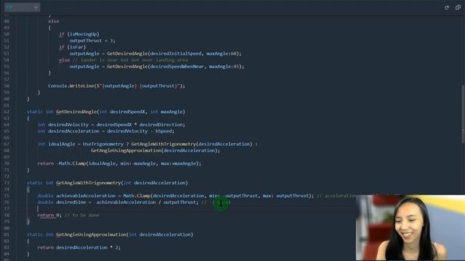Click 'GetDesiredAngle' method name on line 62
The image size is (465, 261).
76,112
